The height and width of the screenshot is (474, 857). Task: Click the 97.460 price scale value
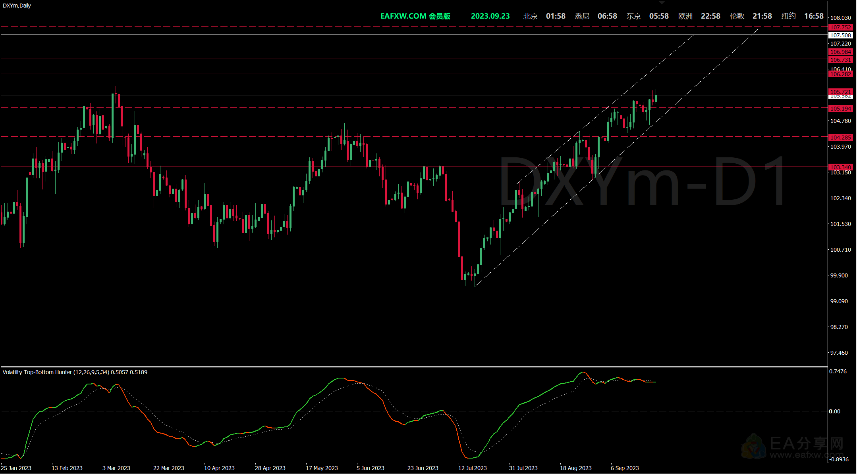839,353
